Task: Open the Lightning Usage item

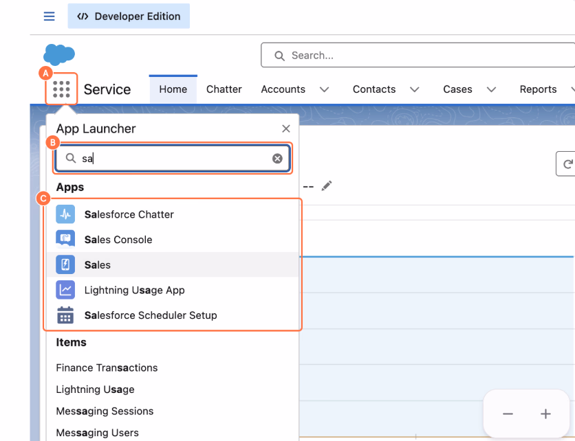Action: (95, 389)
